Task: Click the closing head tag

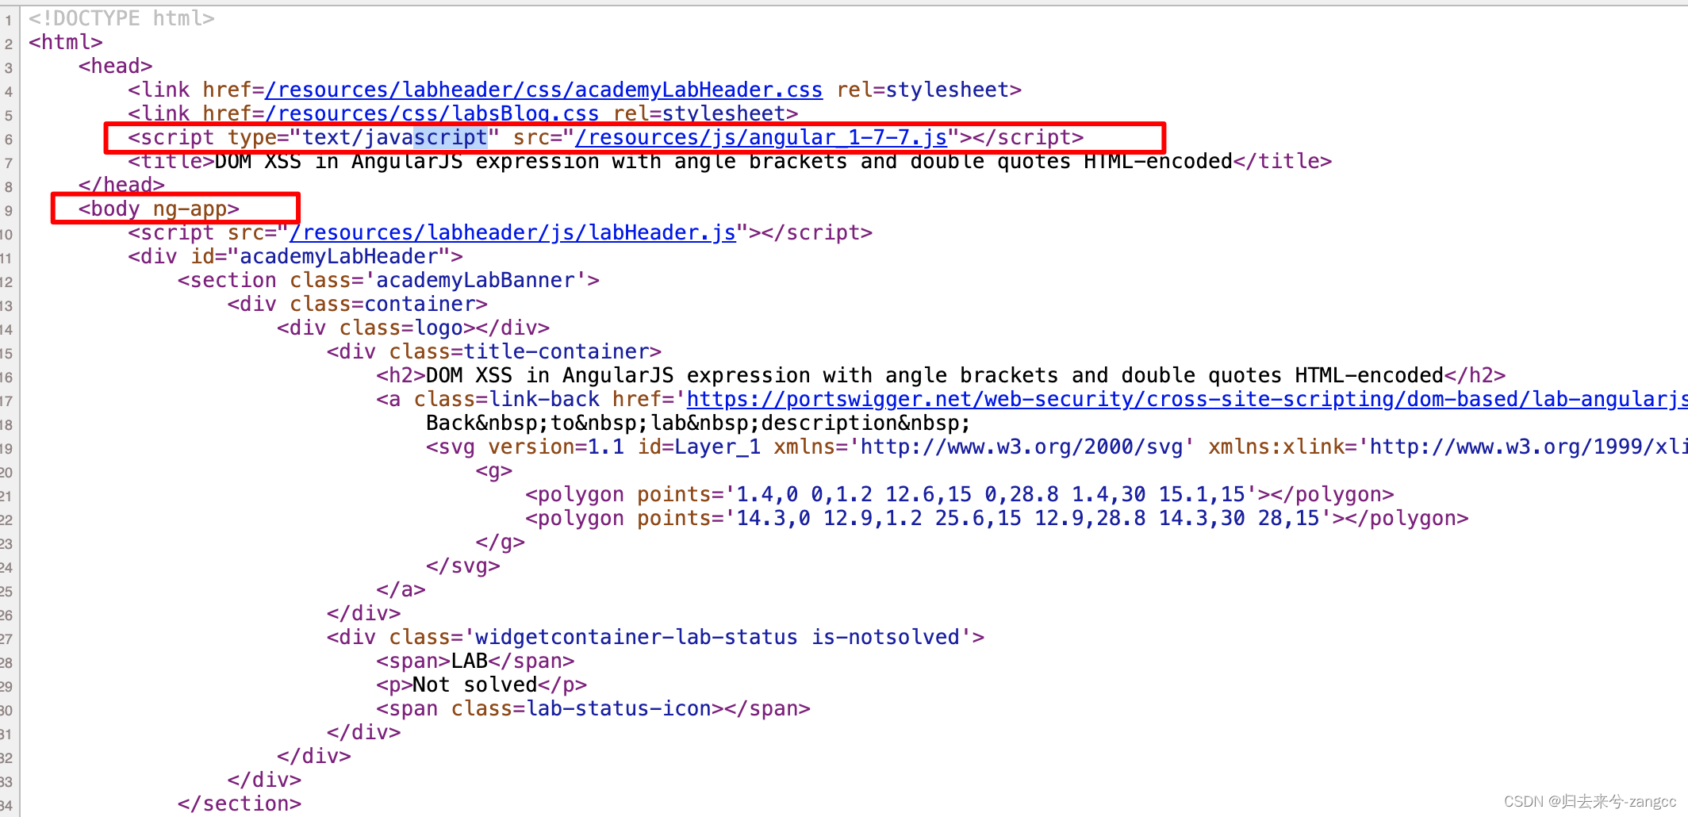Action: point(121,185)
